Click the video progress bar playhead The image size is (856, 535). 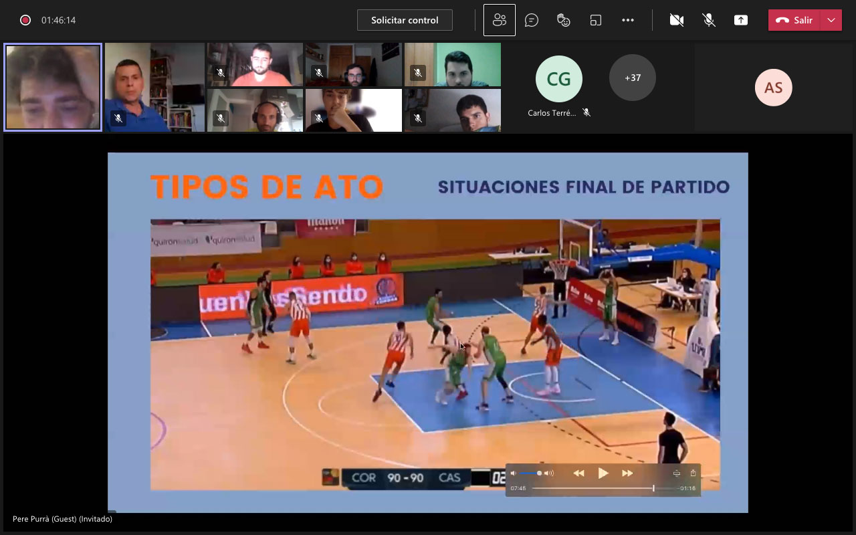point(653,488)
